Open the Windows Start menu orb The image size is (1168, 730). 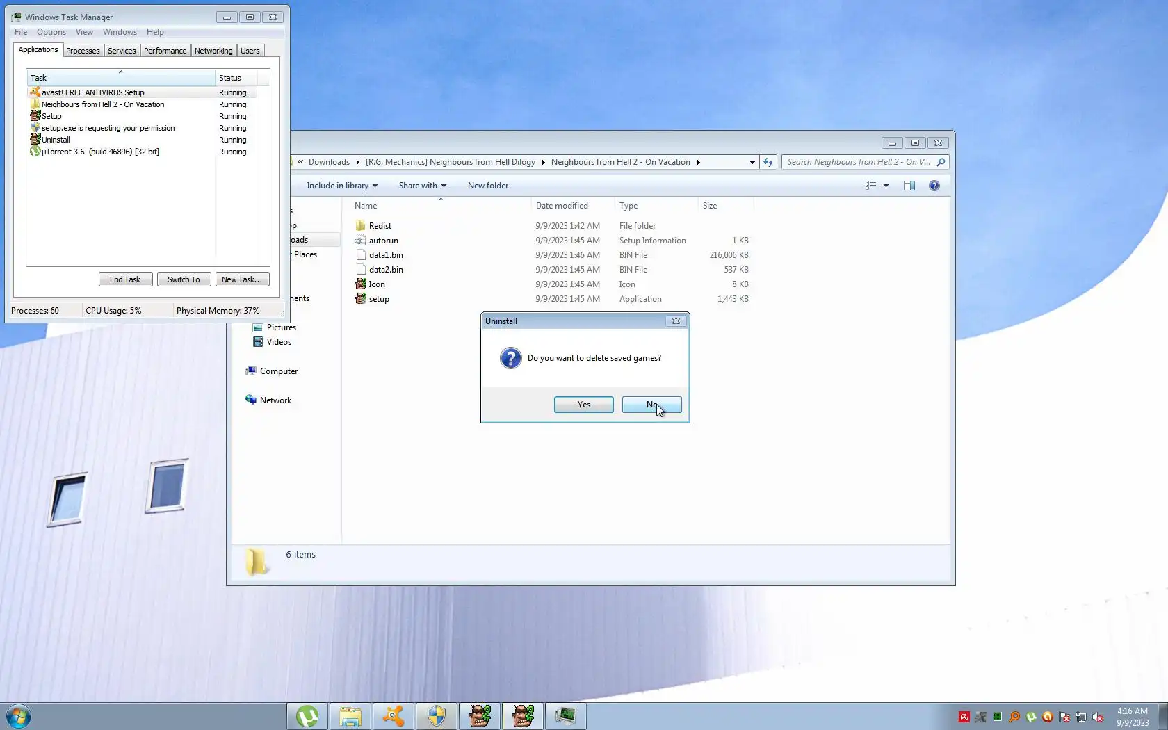pyautogui.click(x=19, y=716)
